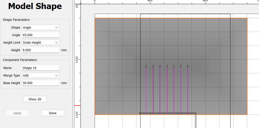Click the 400 mark on horizontal ruler
Viewport: 259px width, 128px height.
(x=150, y=1)
